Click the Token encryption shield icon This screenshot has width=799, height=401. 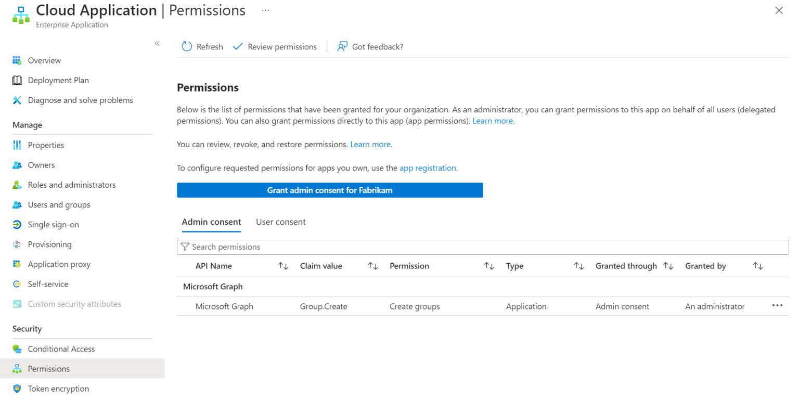(x=17, y=389)
